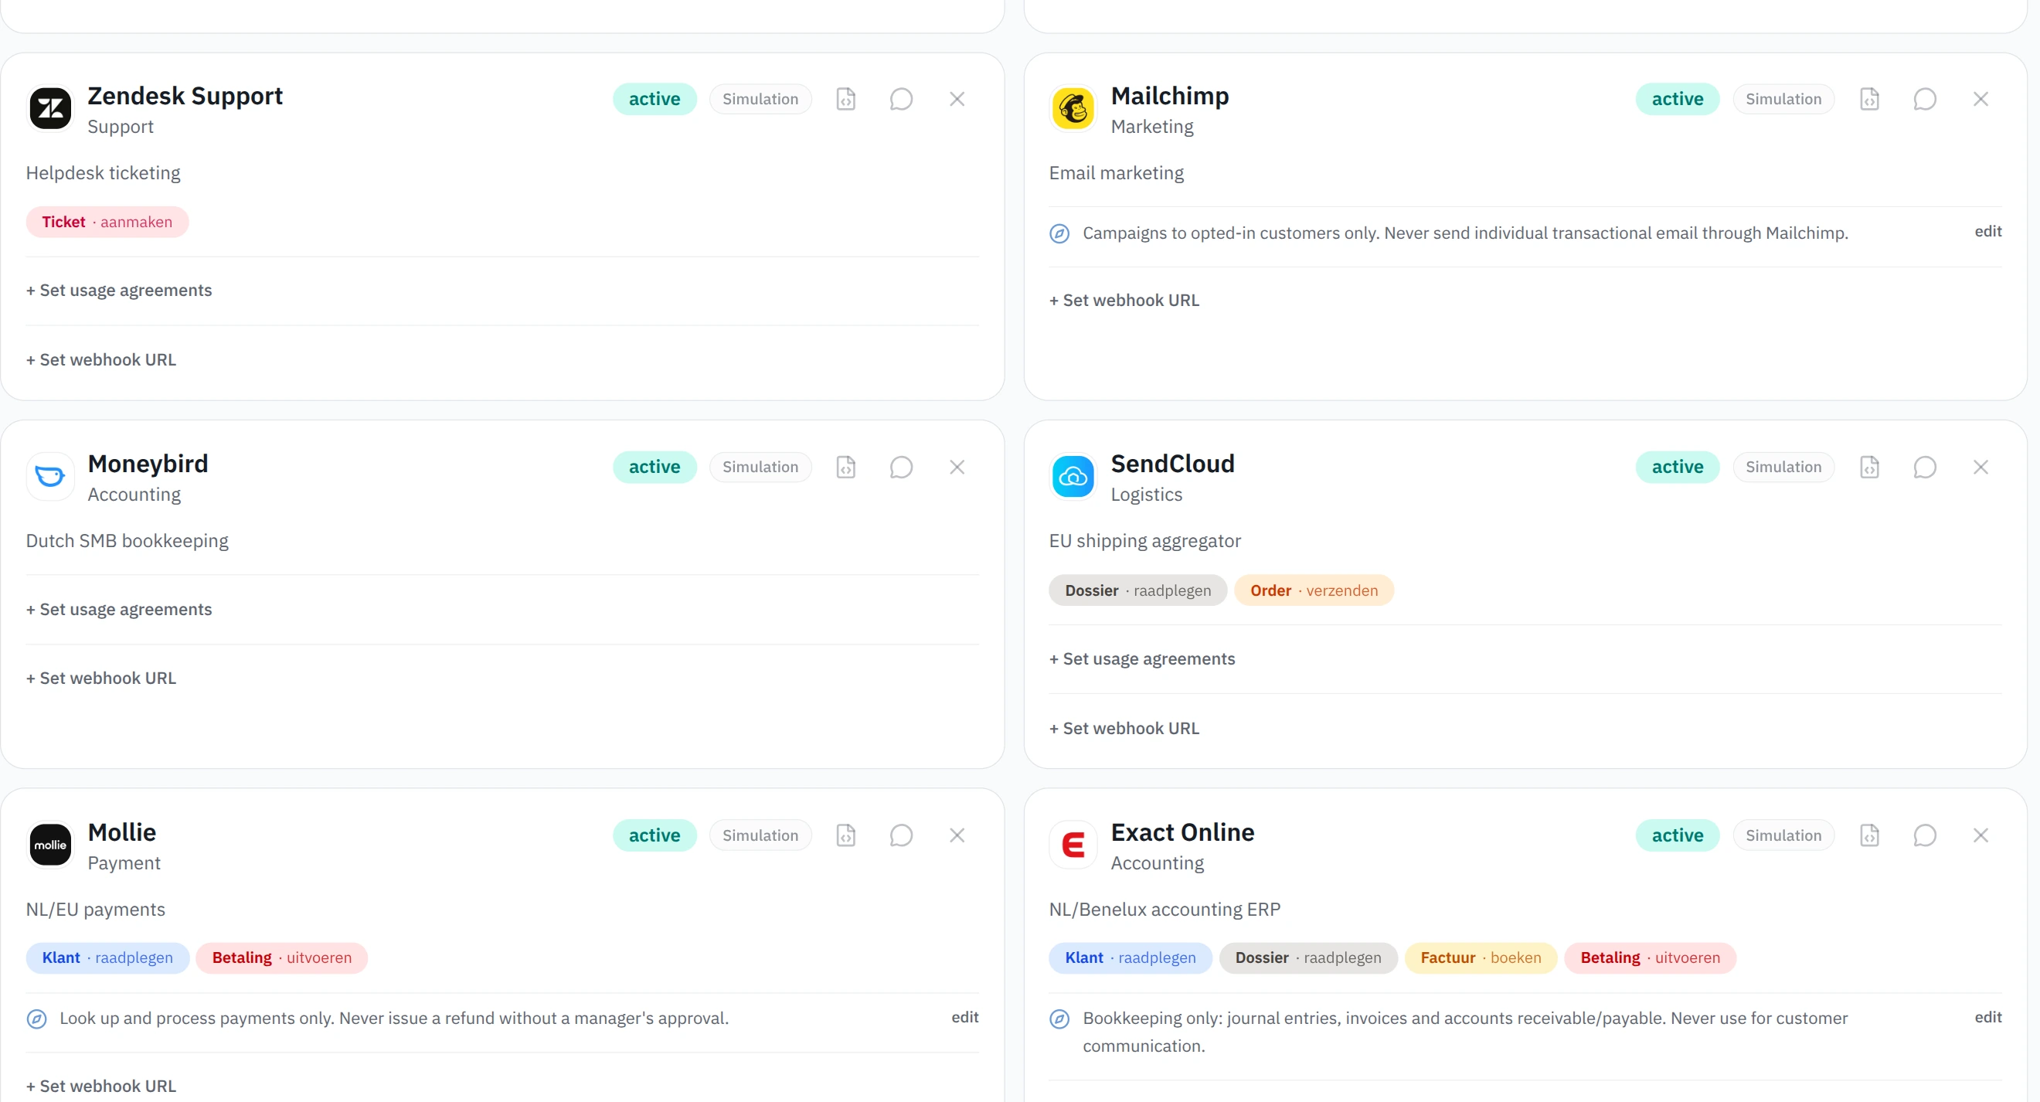Viewport: 2040px width, 1102px height.
Task: Click the Moneybird bird logo
Action: coord(50,476)
